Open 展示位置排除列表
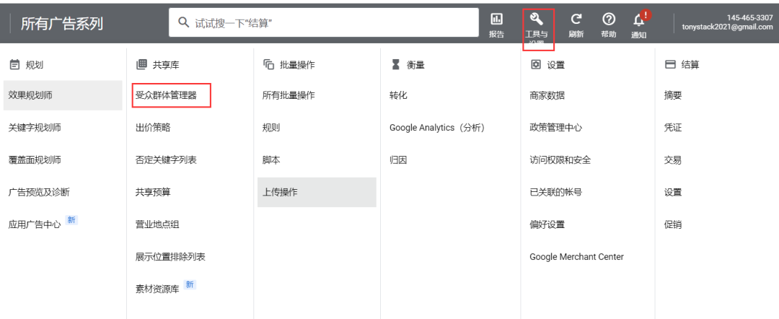Screen dimensions: 779x319 click(x=170, y=257)
